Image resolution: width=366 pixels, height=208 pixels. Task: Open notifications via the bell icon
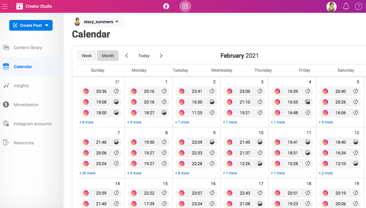click(x=346, y=6)
